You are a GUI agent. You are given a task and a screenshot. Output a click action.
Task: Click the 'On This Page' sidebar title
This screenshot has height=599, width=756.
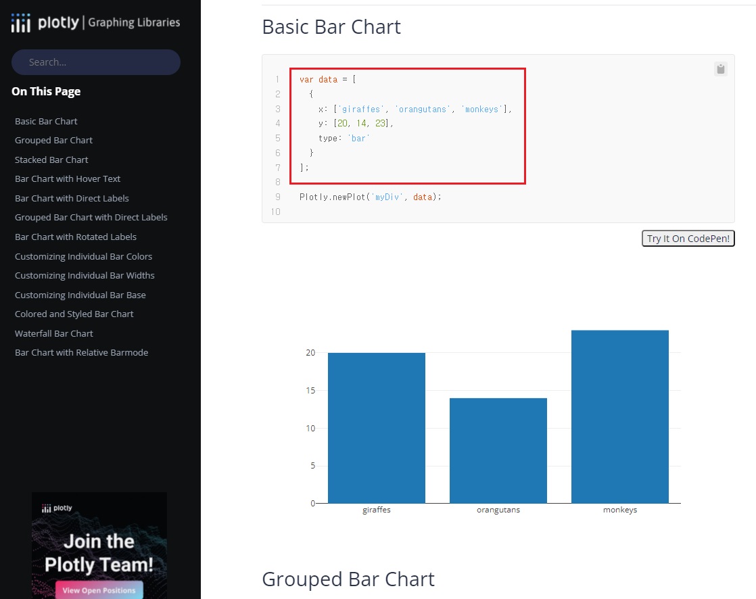(46, 91)
